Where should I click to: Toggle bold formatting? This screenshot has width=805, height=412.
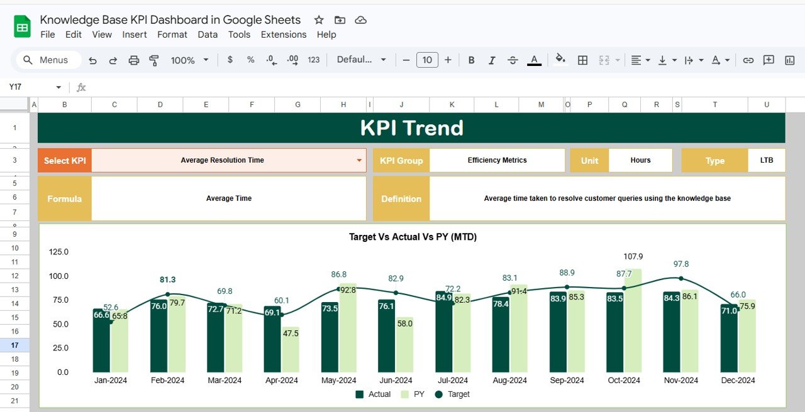pyautogui.click(x=471, y=60)
